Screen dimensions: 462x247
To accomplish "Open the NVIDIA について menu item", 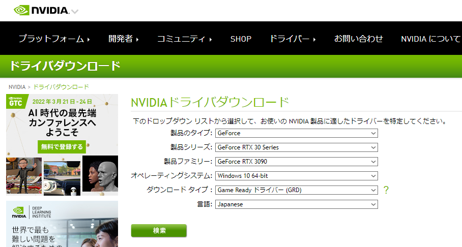I will [431, 39].
